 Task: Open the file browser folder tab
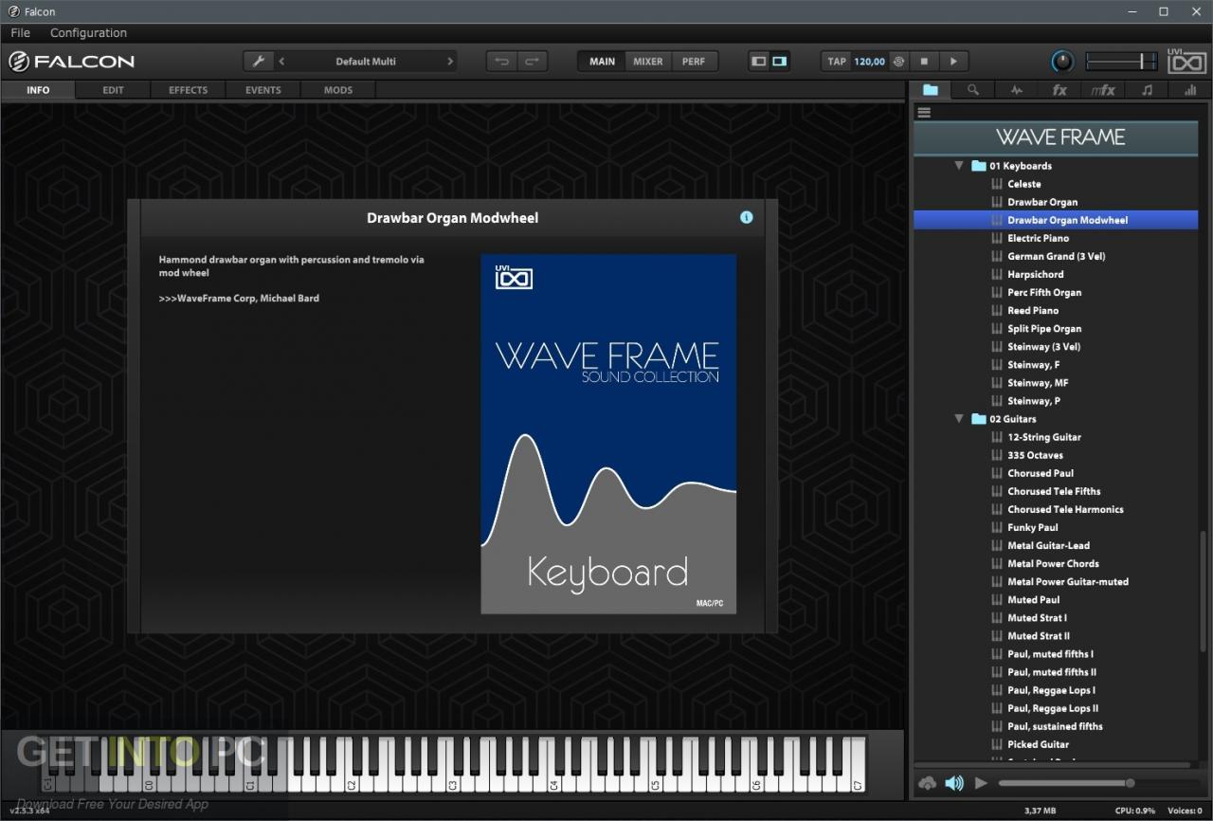(931, 90)
